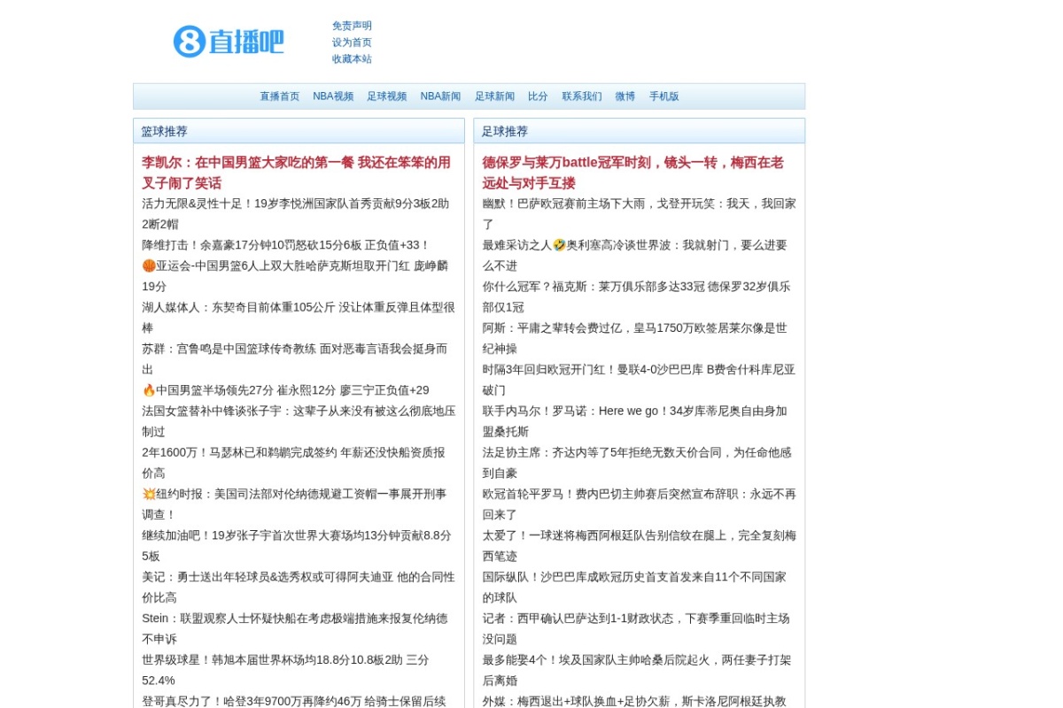Open article 幽默！巴萨欧冠赛前主场下大雨

click(x=640, y=213)
